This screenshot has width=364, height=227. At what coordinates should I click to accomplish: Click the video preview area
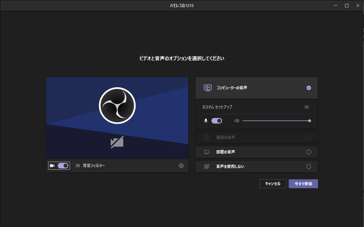[x=117, y=118]
